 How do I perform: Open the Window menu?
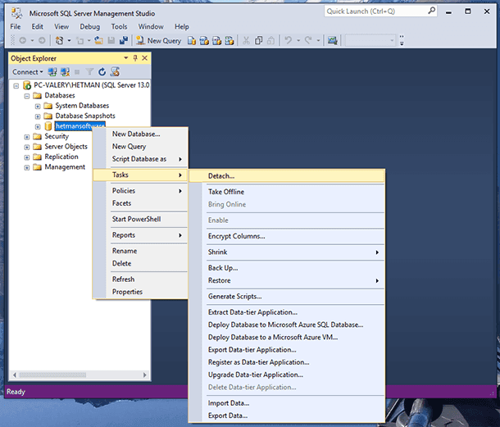coord(151,27)
